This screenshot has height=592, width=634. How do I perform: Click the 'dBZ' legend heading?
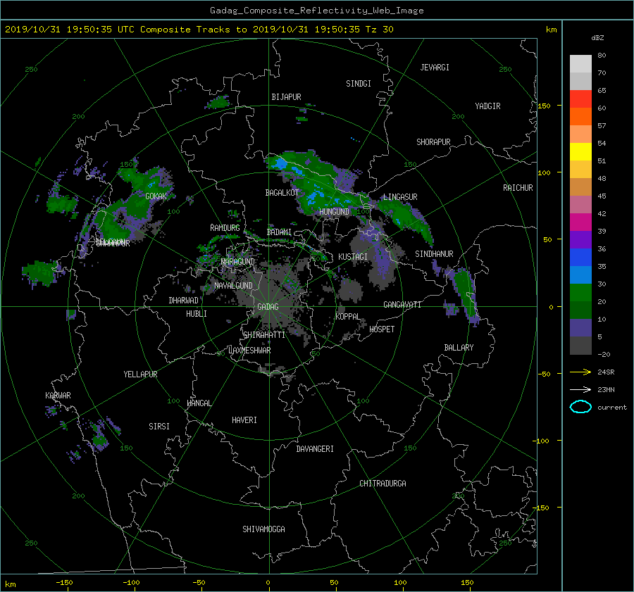pyautogui.click(x=597, y=38)
